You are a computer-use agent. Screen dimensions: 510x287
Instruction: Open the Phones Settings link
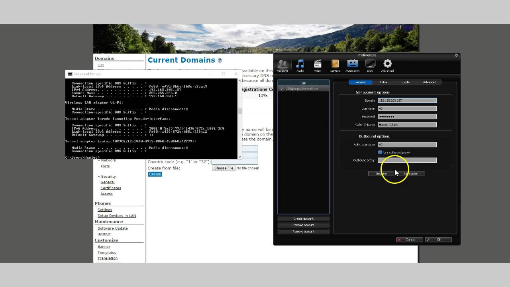(105, 210)
